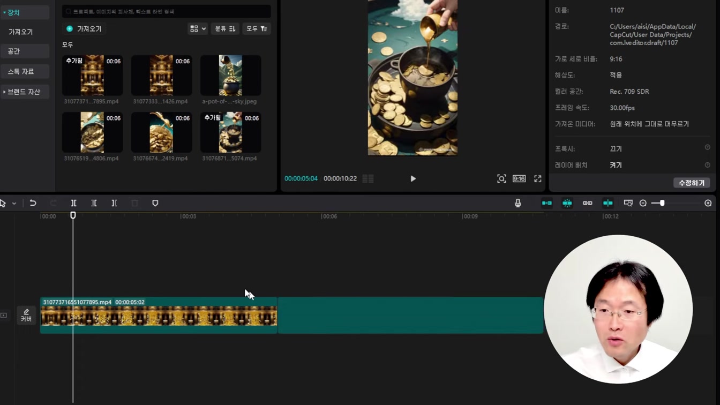
Task: Add a shield-shaped marker on the timeline
Action: pyautogui.click(x=155, y=203)
